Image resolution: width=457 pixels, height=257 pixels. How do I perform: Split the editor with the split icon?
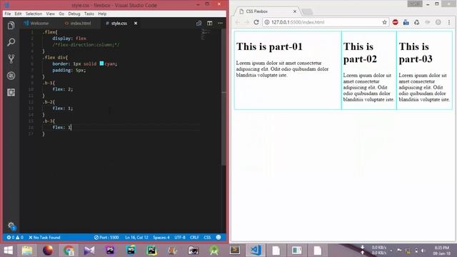point(209,23)
